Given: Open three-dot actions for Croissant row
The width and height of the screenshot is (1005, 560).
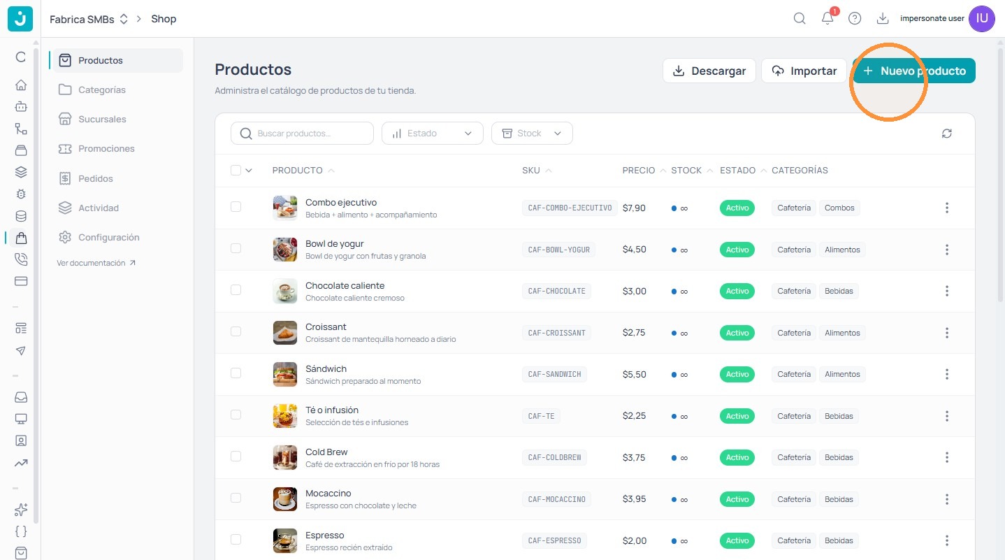Looking at the screenshot, I should pos(947,333).
